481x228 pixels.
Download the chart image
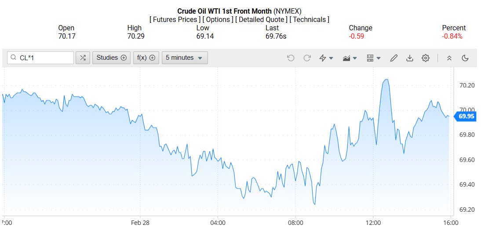410,58
